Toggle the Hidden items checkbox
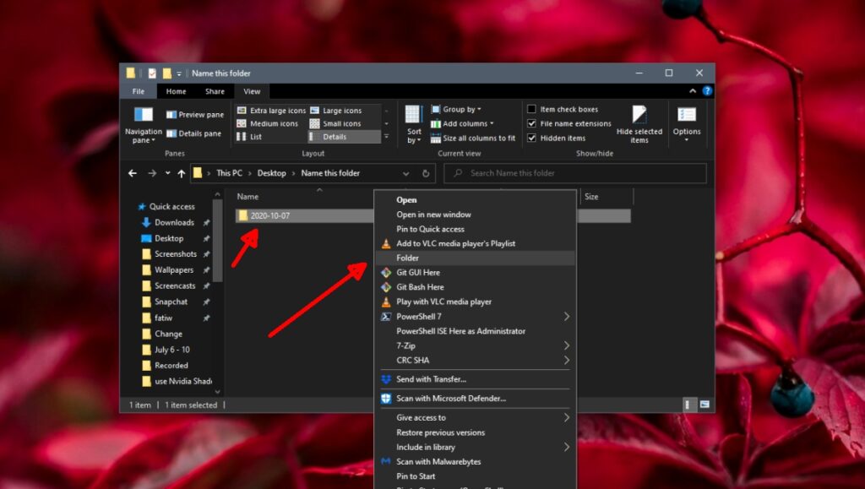Screen dimensions: 865x489 click(x=531, y=138)
